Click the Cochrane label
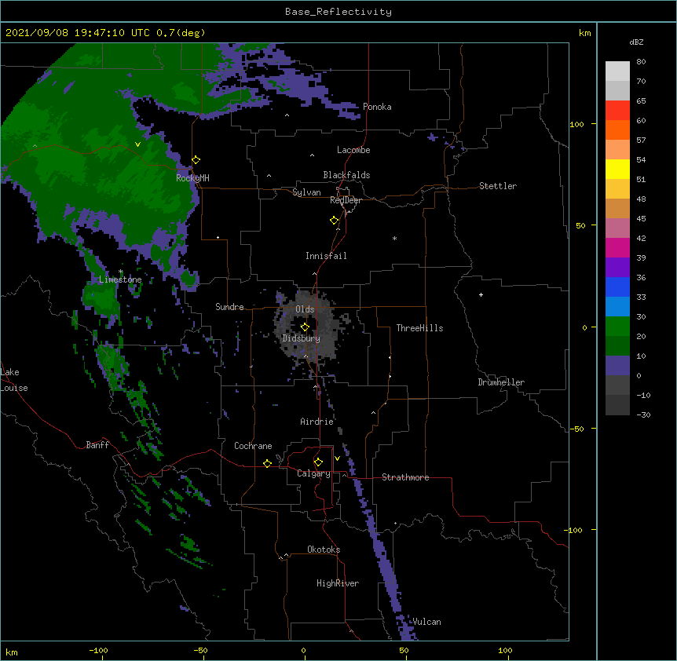The width and height of the screenshot is (677, 661). pyautogui.click(x=253, y=446)
